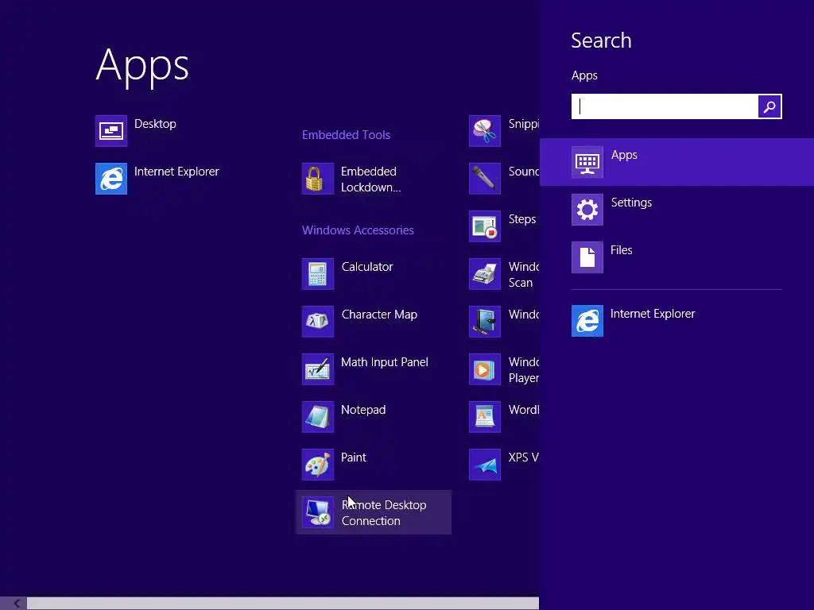The image size is (814, 610).
Task: Open XPS Viewer paper plane icon
Action: click(x=485, y=465)
